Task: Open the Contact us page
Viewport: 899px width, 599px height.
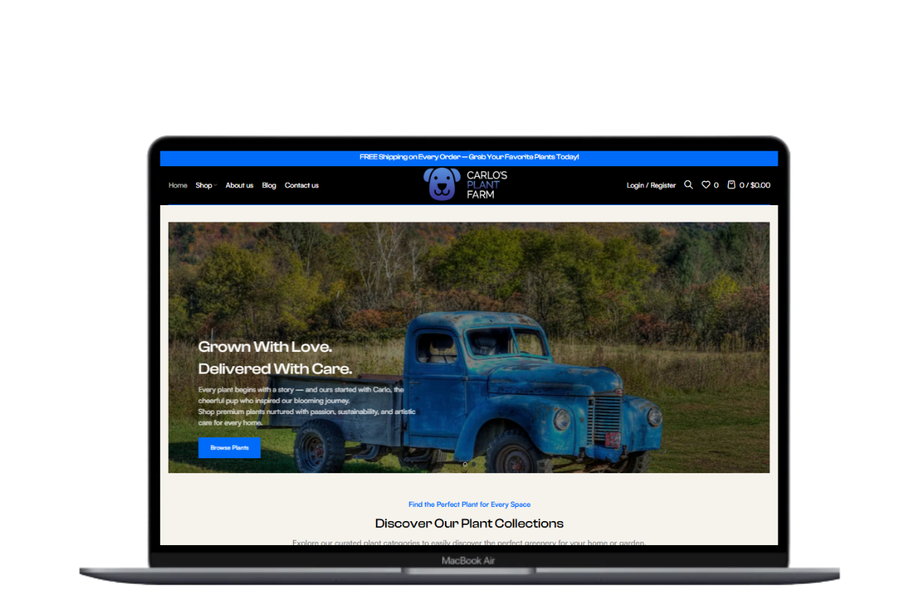Action: (x=301, y=186)
